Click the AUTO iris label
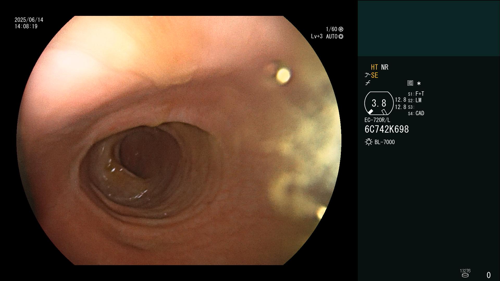This screenshot has height=281, width=500. pyautogui.click(x=332, y=37)
